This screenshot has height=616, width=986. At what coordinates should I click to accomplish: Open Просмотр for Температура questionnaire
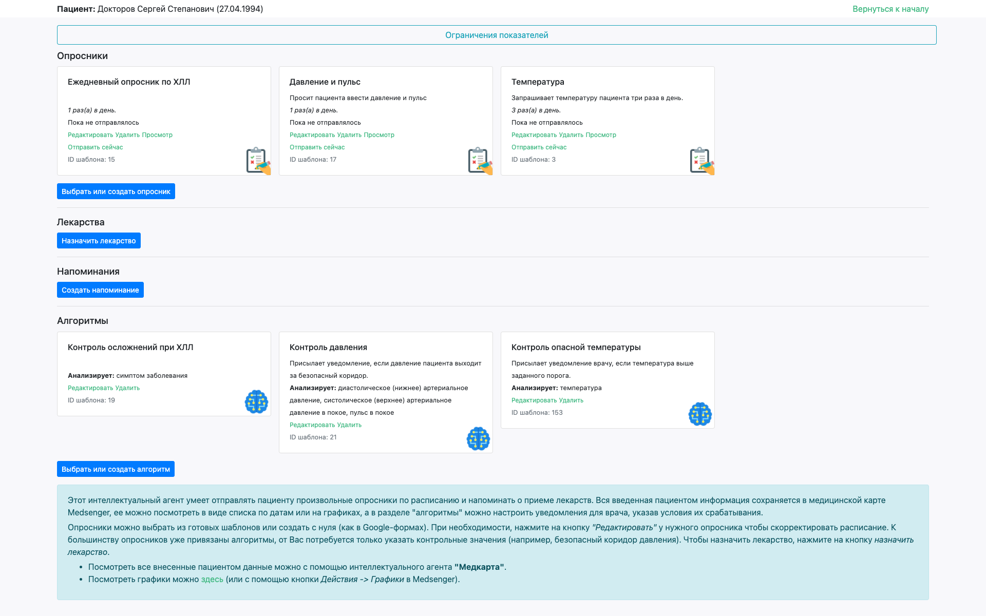601,135
